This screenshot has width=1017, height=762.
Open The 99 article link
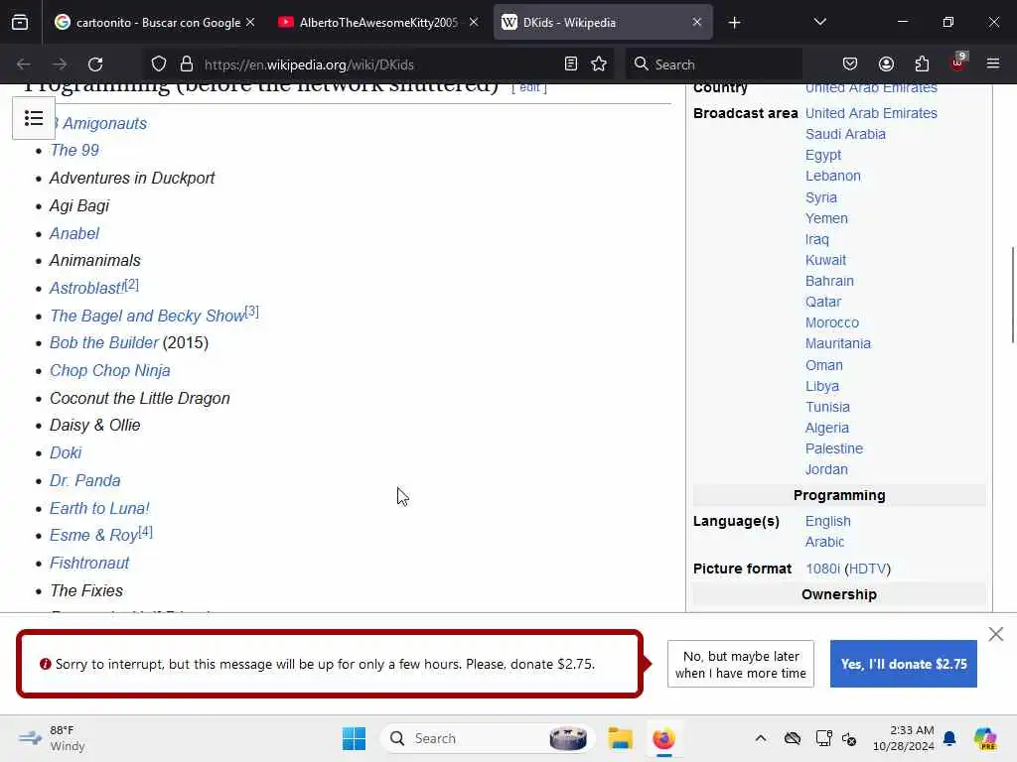click(x=74, y=151)
